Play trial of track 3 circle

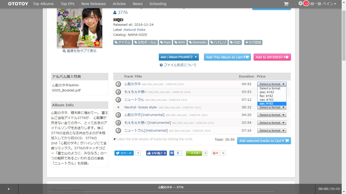click(x=118, y=100)
